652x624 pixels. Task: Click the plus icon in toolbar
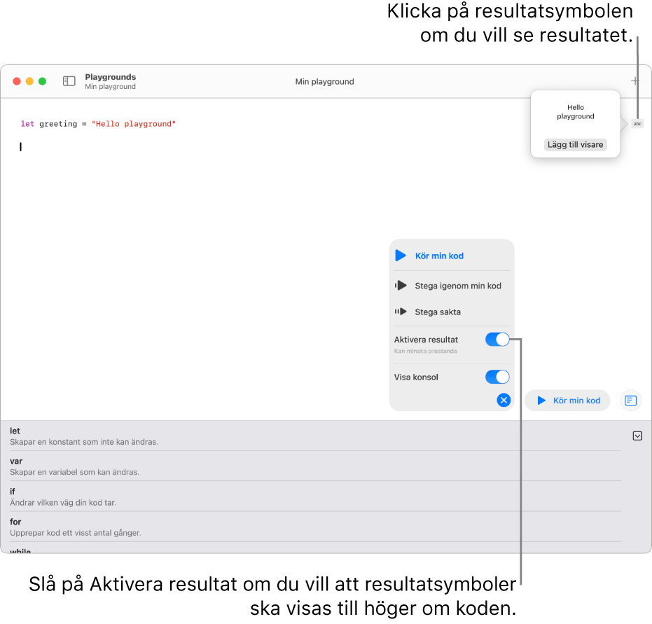pos(634,81)
